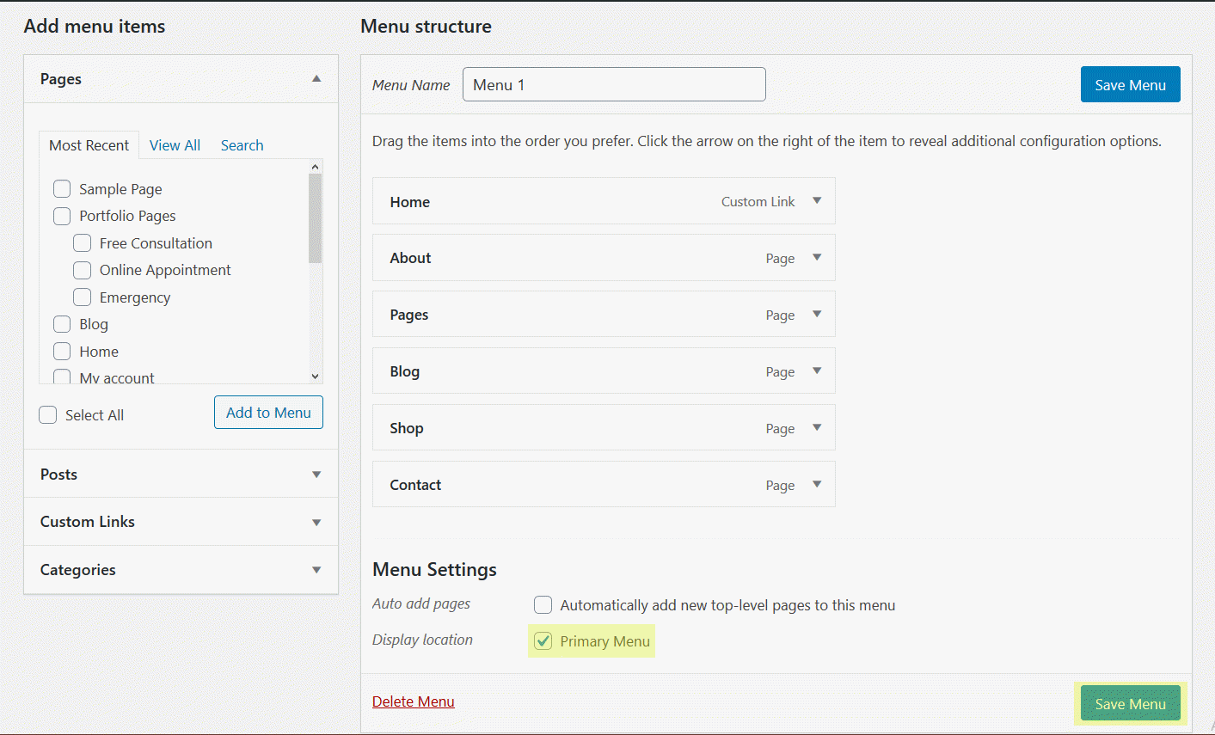Open Contact menu item configuration arrow
The height and width of the screenshot is (735, 1215).
[817, 485]
